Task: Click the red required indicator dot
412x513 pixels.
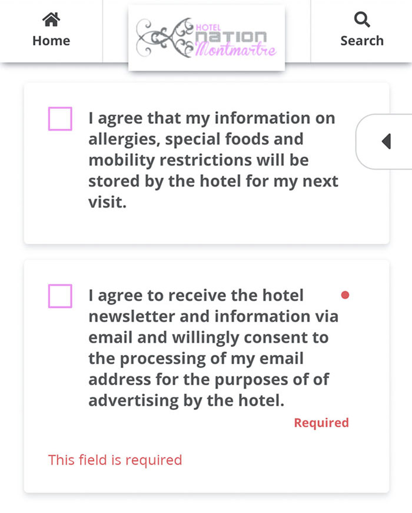Action: [345, 294]
